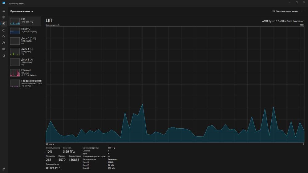Click the processes count '265'
Image resolution: width=308 pixels, height=173 pixels.
tap(49, 160)
